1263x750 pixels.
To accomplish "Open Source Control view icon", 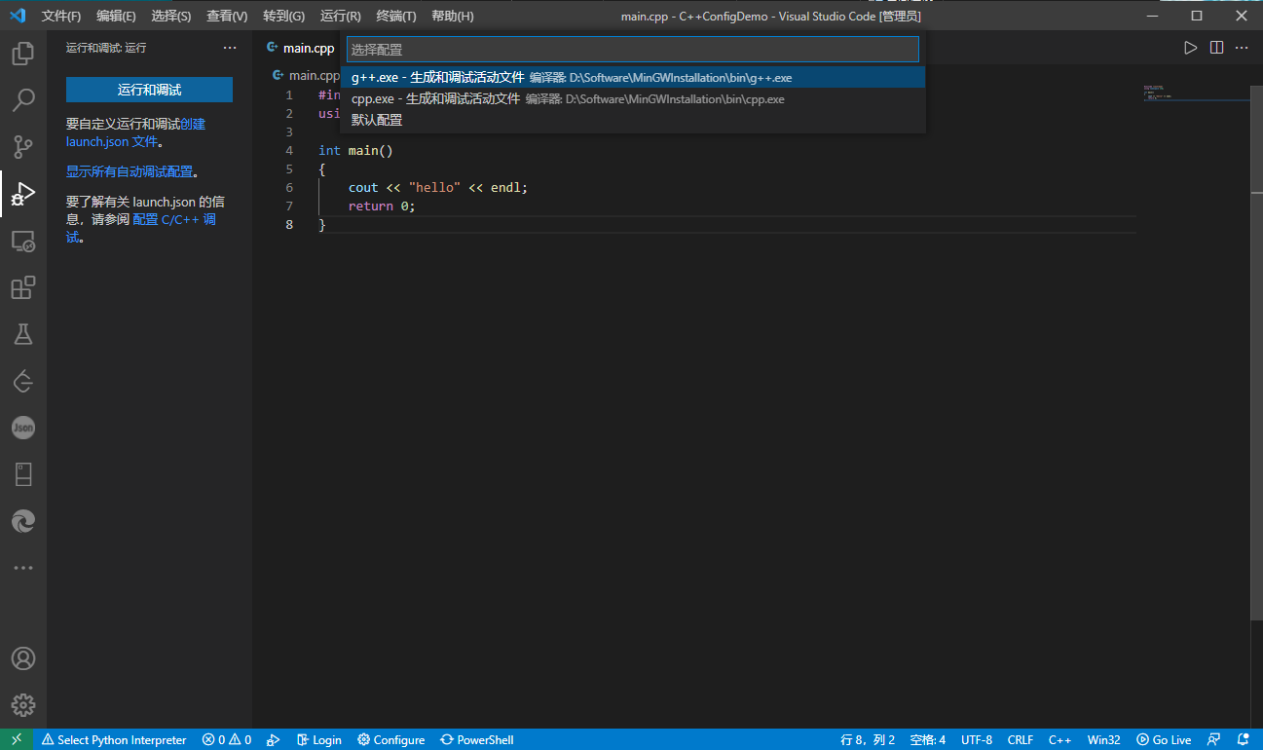I will pyautogui.click(x=23, y=146).
